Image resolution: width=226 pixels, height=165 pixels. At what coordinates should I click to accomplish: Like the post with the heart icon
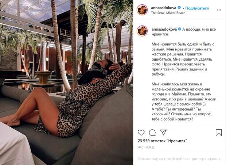point(141,133)
